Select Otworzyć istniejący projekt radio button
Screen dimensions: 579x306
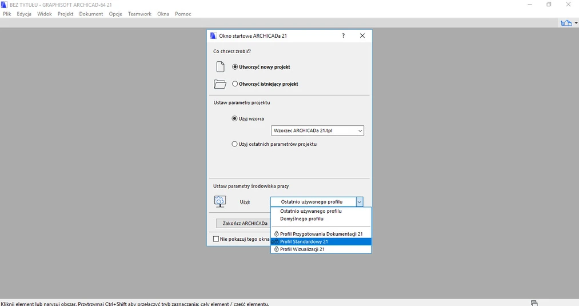[235, 84]
